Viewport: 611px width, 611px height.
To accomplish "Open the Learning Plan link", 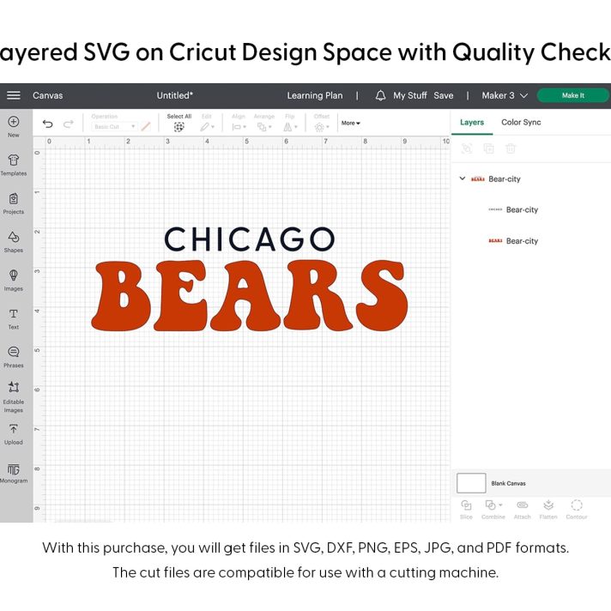I will [x=315, y=95].
